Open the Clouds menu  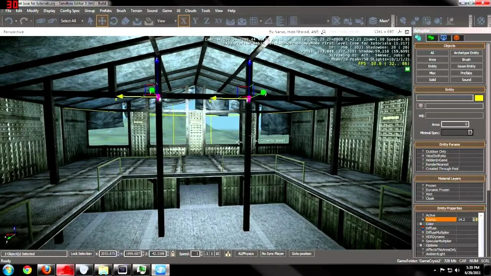[x=191, y=11]
